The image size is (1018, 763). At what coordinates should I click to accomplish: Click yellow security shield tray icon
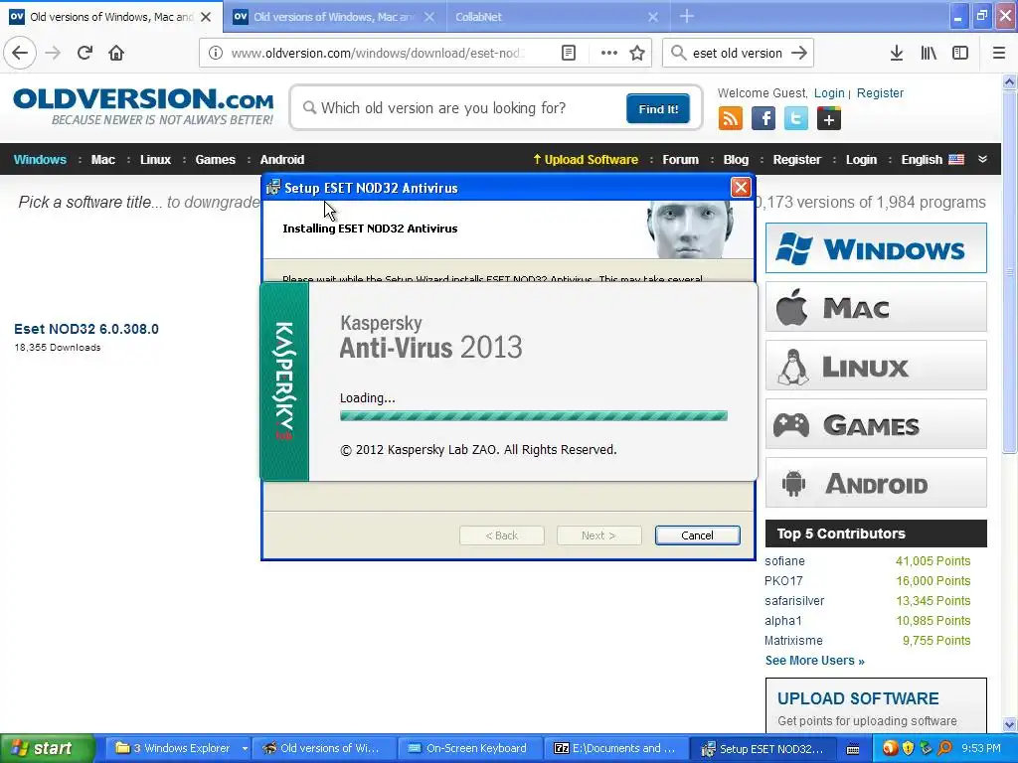pyautogui.click(x=908, y=748)
